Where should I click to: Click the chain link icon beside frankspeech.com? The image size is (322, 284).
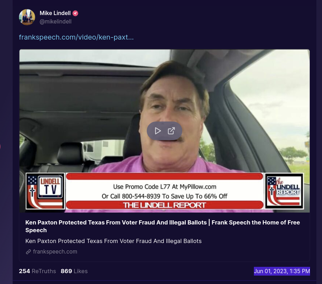point(28,252)
